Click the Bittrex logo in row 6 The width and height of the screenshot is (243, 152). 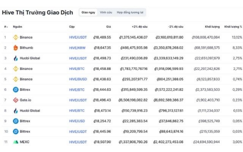tap(16, 90)
